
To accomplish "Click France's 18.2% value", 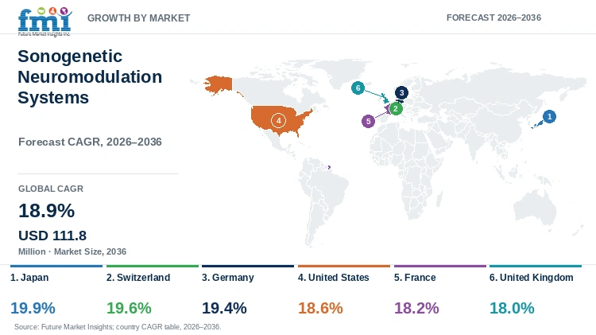I will point(416,308).
